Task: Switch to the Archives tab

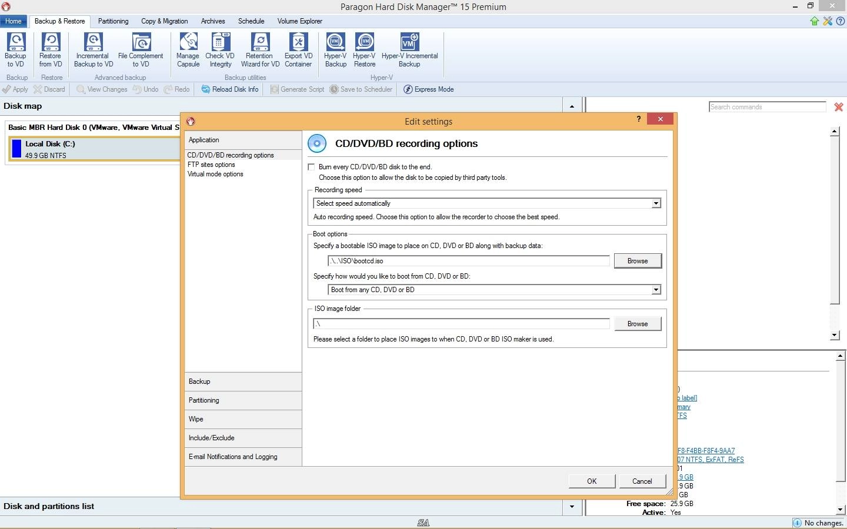Action: (213, 21)
